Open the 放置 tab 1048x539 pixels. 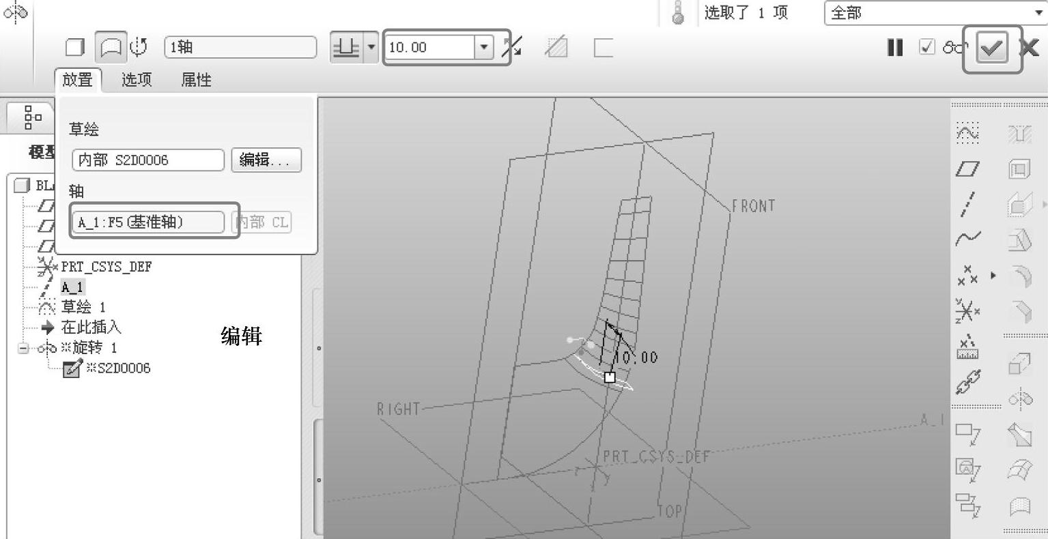[78, 80]
